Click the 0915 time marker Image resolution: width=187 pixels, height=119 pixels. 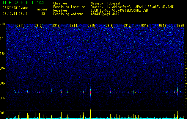click(91, 26)
